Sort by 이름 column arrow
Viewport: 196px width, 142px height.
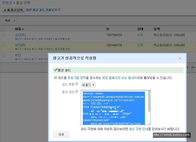pos(23,29)
